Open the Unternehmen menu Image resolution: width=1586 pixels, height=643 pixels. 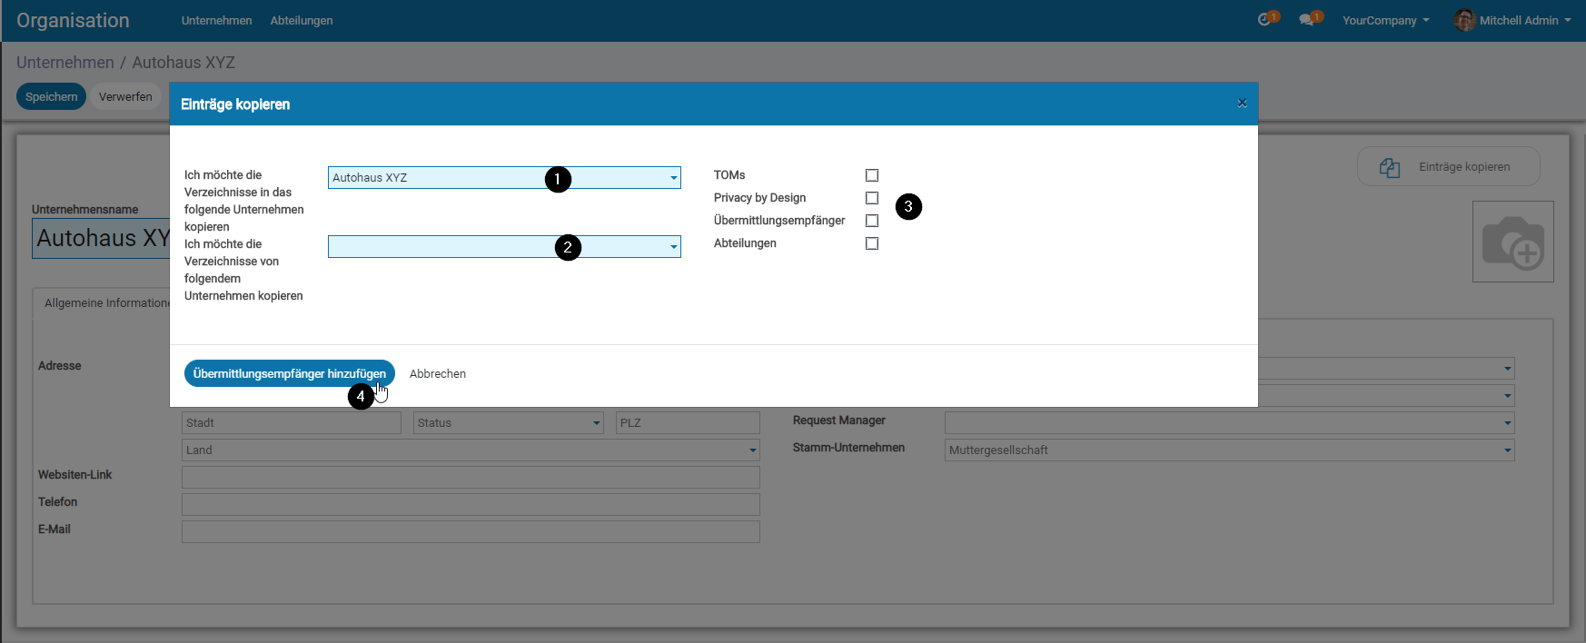tap(216, 20)
